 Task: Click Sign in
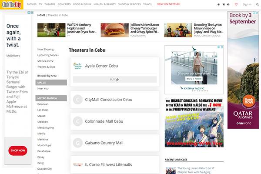point(247,4)
